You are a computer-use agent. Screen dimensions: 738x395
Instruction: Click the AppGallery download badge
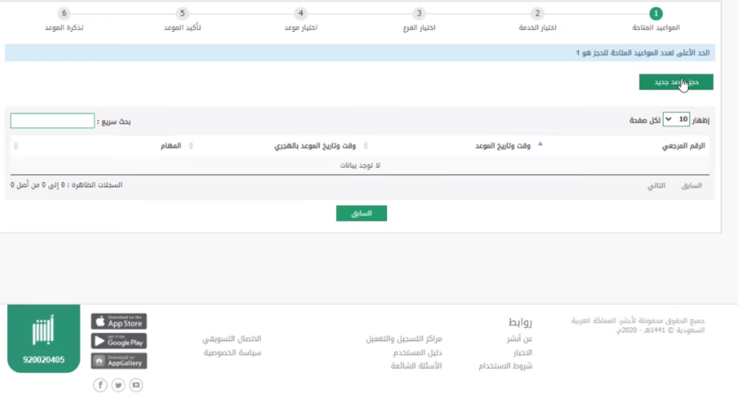click(118, 361)
